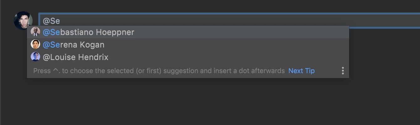Show the Next Tip link's tip
Image resolution: width=420 pixels, height=125 pixels.
302,71
